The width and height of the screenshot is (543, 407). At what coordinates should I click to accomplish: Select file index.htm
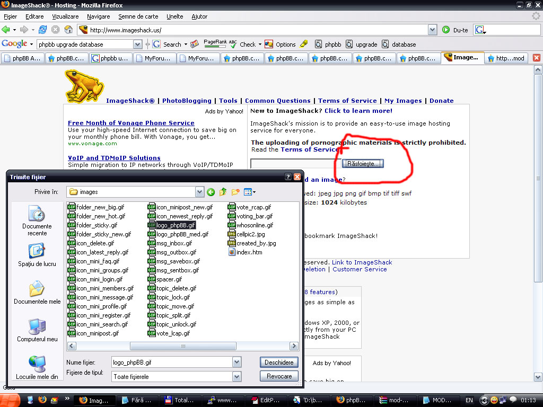[x=245, y=252]
